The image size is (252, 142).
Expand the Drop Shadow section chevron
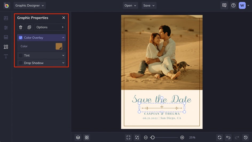(x=63, y=63)
